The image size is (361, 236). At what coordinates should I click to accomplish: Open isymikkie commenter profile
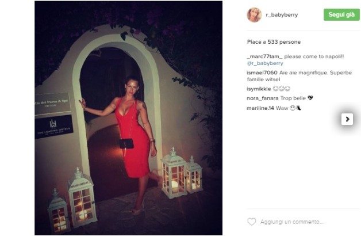point(259,89)
